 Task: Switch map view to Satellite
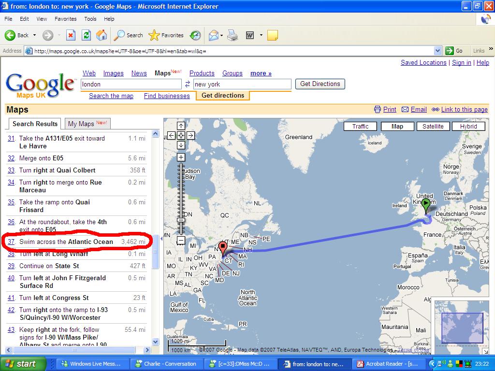click(433, 127)
